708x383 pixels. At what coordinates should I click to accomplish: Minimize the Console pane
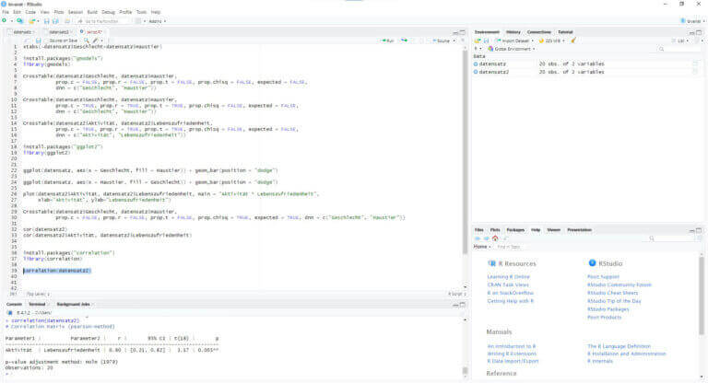[x=455, y=305]
